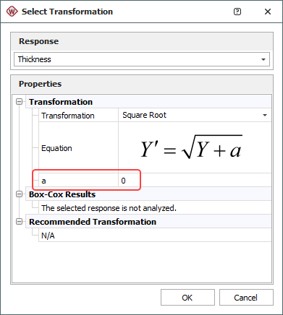Screen dimensions: 283x315
Task: Select the Thickness response combo box
Action: click(x=142, y=59)
